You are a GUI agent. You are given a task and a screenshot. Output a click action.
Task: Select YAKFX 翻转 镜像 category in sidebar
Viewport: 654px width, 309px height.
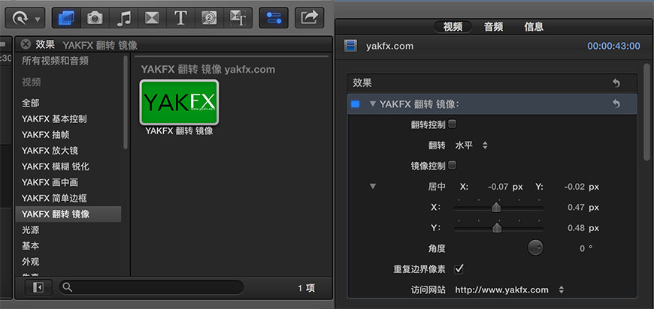point(68,214)
